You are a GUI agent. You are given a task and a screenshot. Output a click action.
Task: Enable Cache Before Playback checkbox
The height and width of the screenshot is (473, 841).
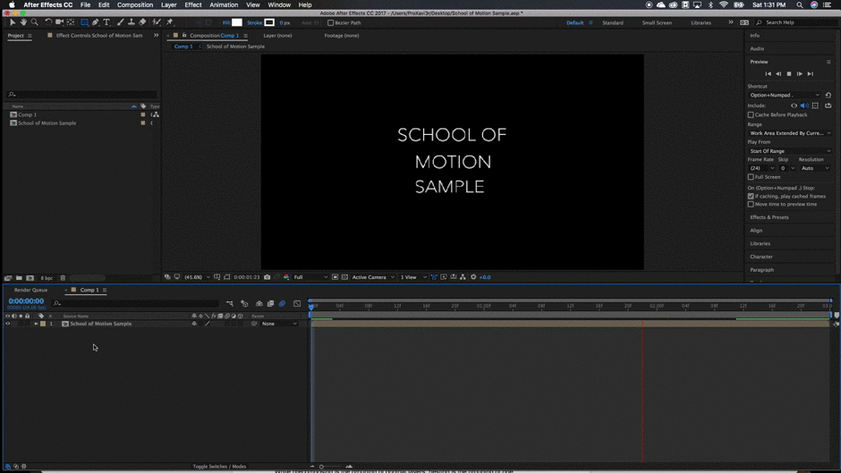click(751, 114)
